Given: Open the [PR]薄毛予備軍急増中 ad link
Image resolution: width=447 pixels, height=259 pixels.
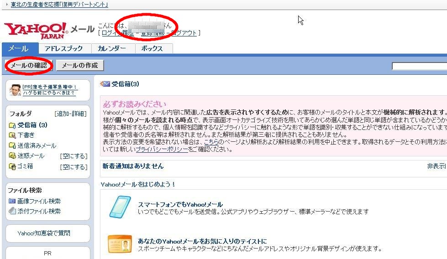Looking at the screenshot, I should coord(49,90).
